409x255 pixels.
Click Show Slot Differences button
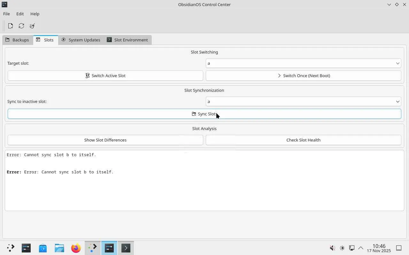[105, 140]
